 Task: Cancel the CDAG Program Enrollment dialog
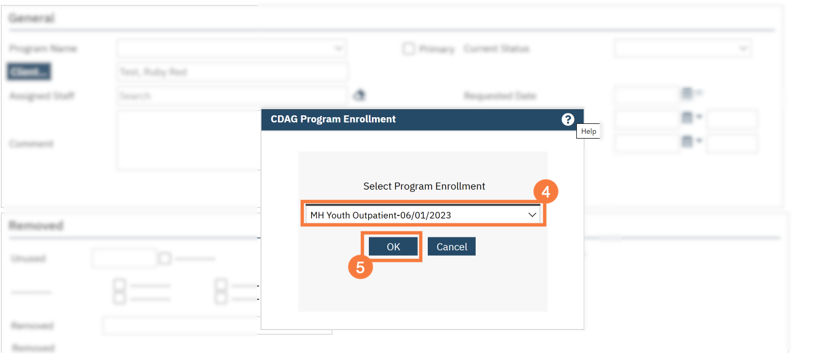[x=452, y=247]
